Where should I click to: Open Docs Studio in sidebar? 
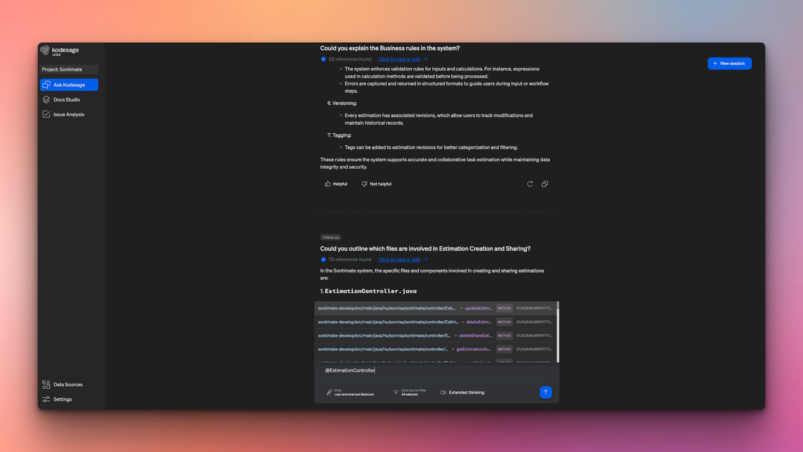(x=67, y=100)
